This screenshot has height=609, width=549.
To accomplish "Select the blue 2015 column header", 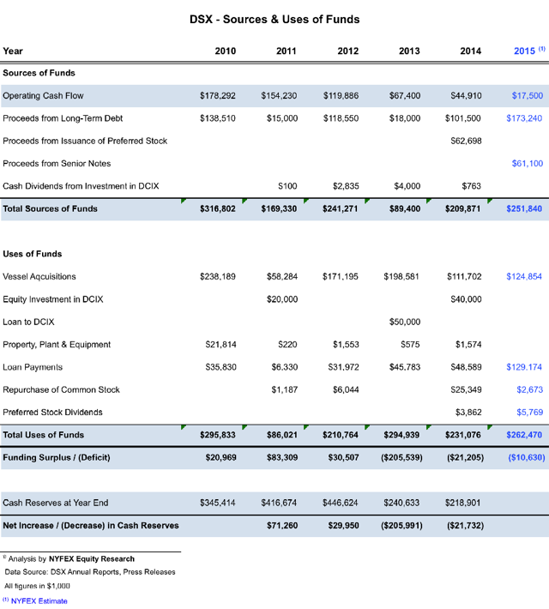I will point(529,51).
